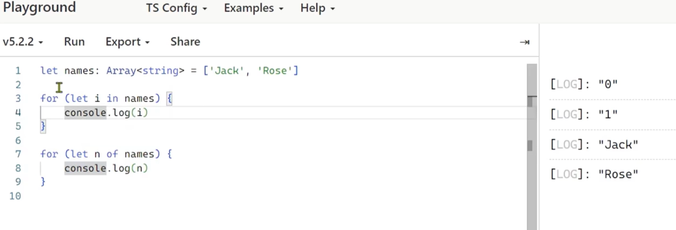
Task: Select the "1" log output line
Action: [x=584, y=114]
